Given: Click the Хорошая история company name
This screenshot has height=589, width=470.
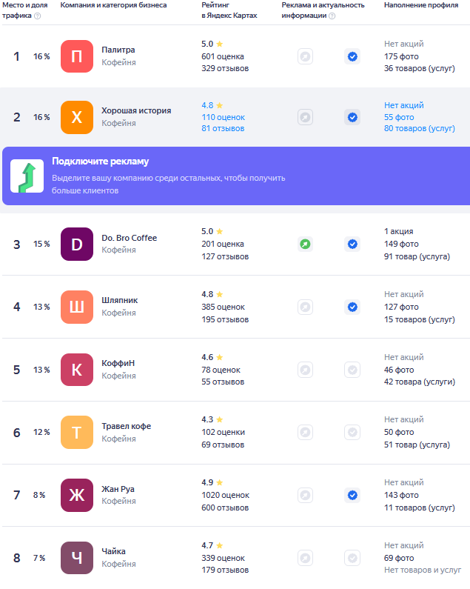Looking at the screenshot, I should point(136,110).
